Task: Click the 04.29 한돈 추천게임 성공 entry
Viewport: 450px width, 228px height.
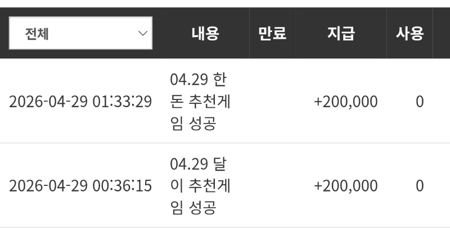Action: tap(200, 102)
